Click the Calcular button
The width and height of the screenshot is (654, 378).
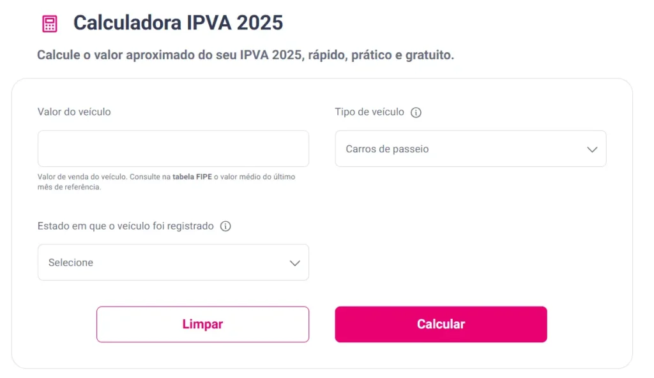441,324
